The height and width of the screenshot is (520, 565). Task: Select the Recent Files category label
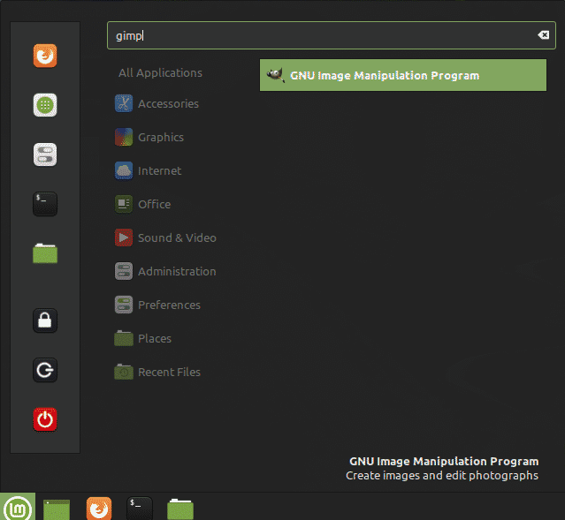click(x=170, y=372)
